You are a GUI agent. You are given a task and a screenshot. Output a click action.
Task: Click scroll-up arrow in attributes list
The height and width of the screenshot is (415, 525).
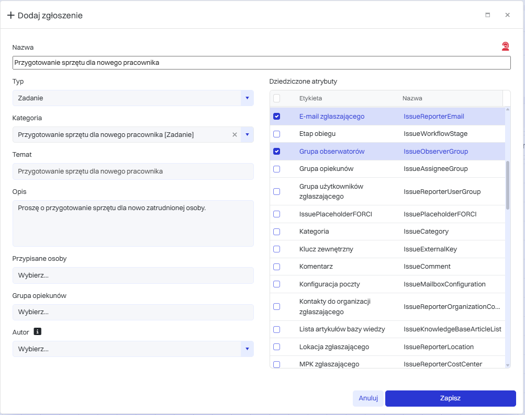coord(508,109)
